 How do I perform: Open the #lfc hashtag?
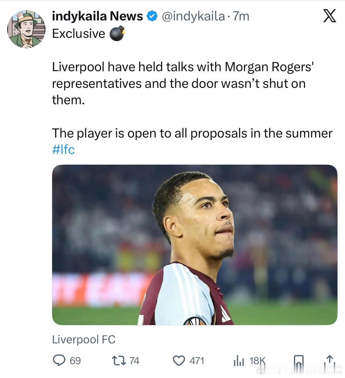coord(63,150)
